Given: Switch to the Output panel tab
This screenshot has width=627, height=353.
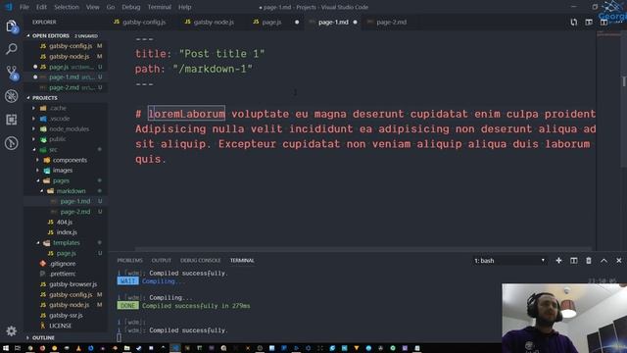Looking at the screenshot, I should [x=161, y=261].
